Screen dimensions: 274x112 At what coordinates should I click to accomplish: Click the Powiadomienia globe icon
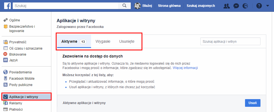pos(6,72)
